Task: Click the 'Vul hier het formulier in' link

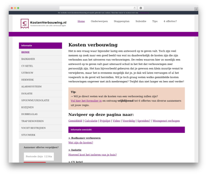Action: [86, 101]
